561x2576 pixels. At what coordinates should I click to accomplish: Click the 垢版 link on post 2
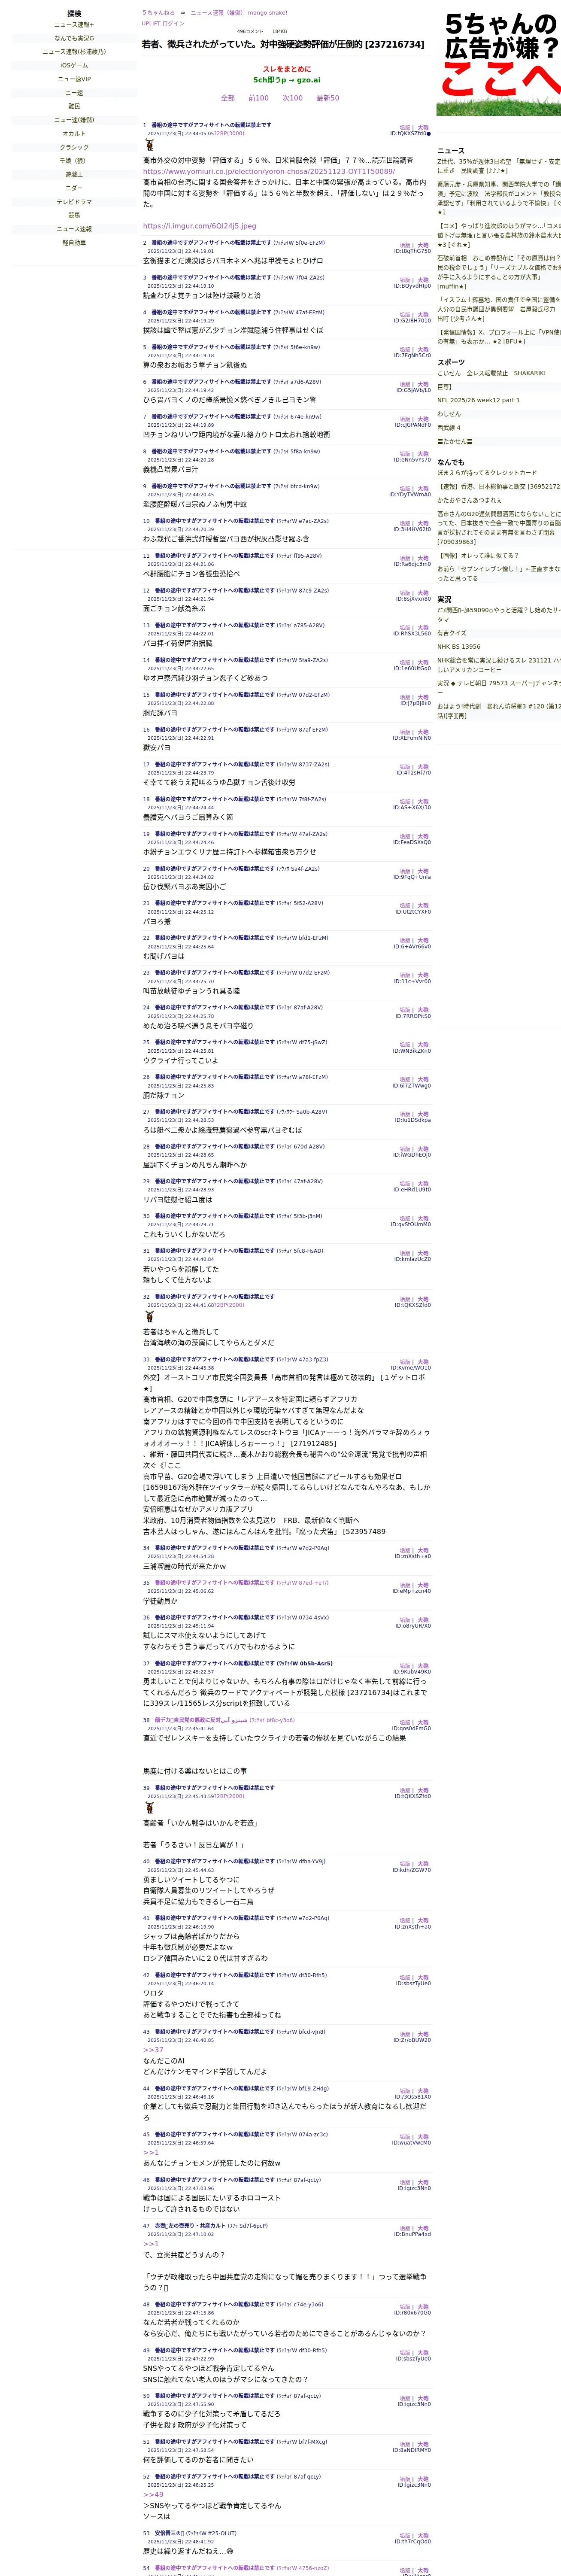point(405,245)
